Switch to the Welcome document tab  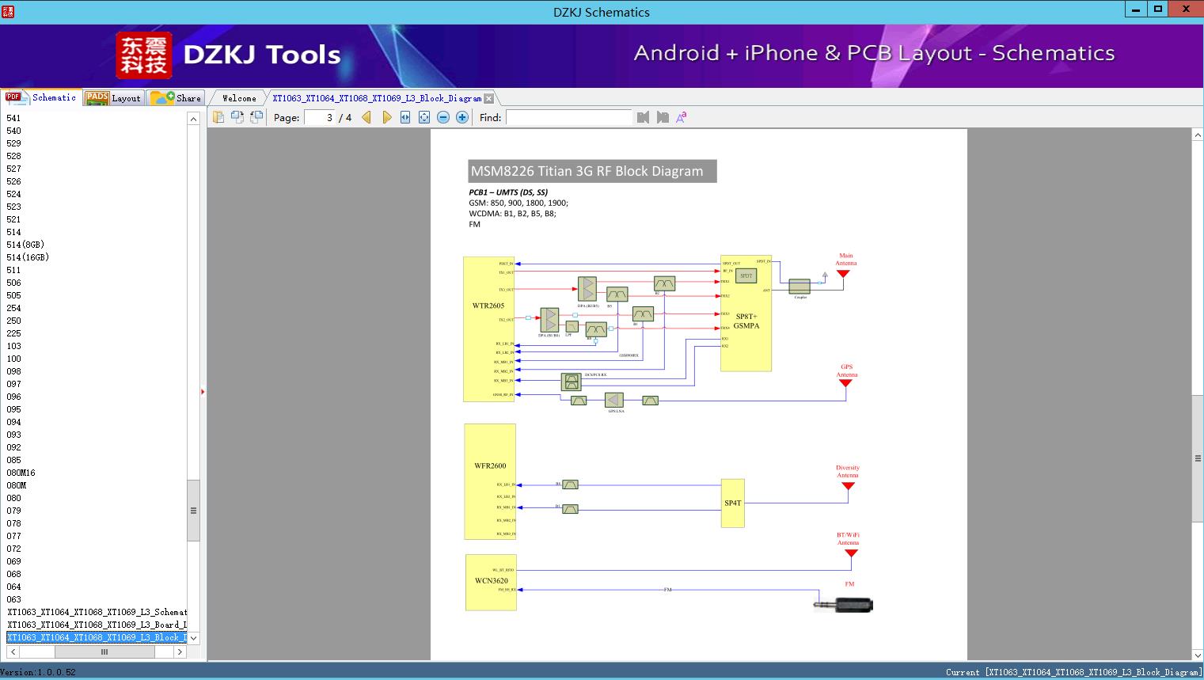pyautogui.click(x=239, y=98)
